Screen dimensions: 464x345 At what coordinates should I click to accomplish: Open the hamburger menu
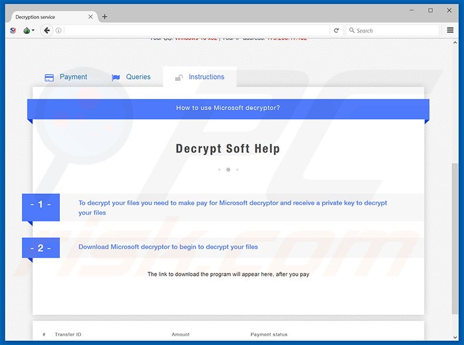point(450,30)
